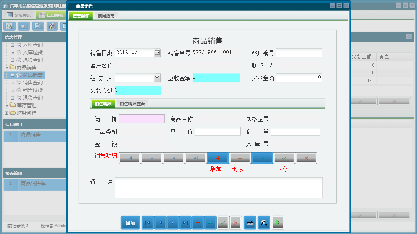Open 销售退货 in the tree
The width and height of the screenshot is (417, 234).
(x=32, y=90)
